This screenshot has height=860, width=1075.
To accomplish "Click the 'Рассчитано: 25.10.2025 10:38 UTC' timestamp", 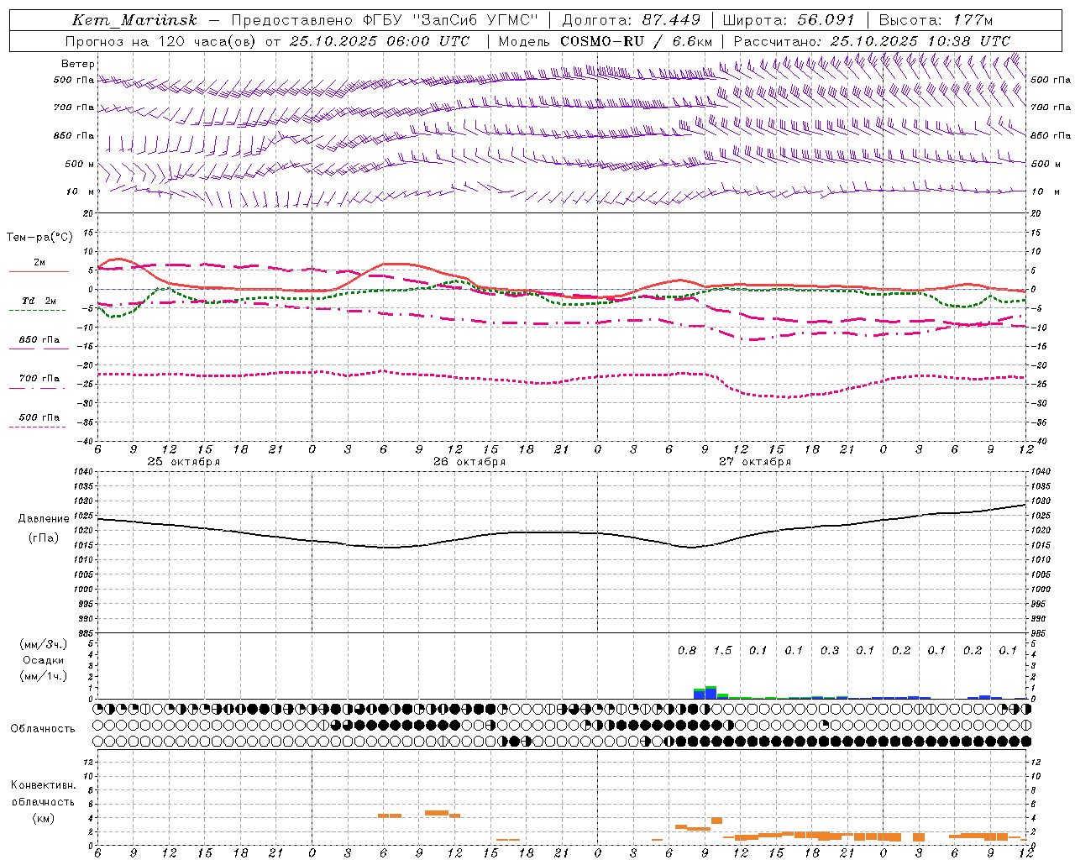I will coord(872,41).
